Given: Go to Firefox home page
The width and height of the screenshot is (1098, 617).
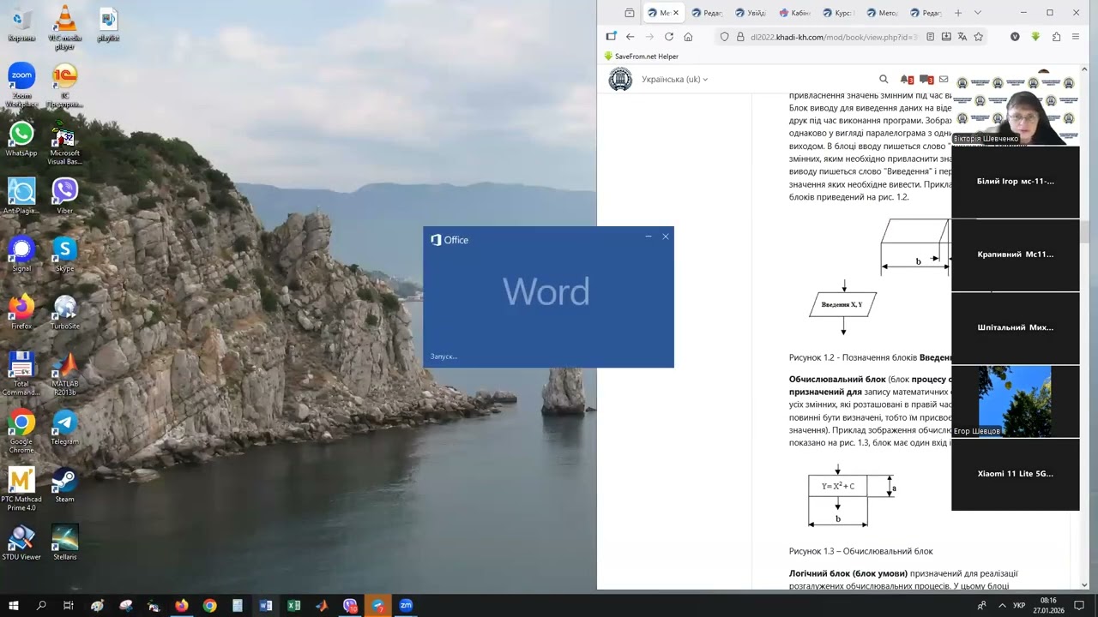Looking at the screenshot, I should (688, 37).
